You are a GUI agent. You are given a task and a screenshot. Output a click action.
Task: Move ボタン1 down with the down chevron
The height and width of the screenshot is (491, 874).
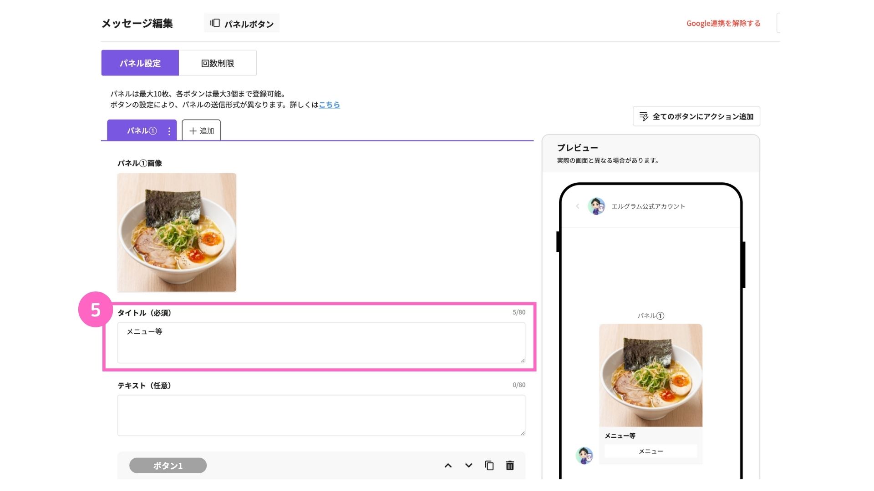(x=468, y=466)
